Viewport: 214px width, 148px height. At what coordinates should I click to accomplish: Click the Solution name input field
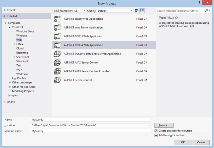tap(91, 131)
